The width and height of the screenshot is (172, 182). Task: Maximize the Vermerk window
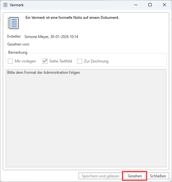150,5
